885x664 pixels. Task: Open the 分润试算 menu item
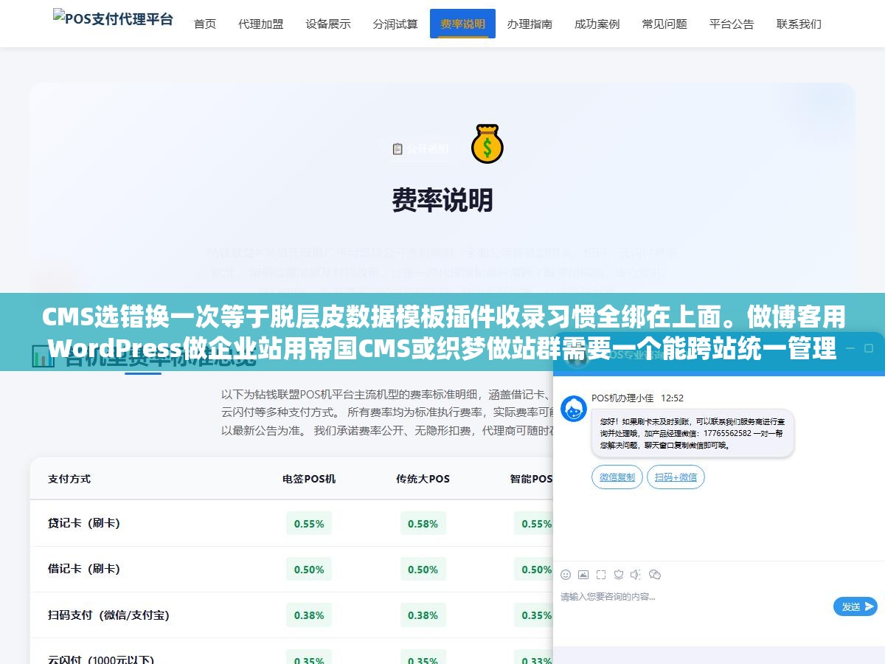coord(395,24)
